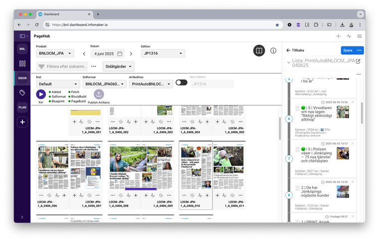Click the Vinodlaren article thumbnail image

(343, 112)
